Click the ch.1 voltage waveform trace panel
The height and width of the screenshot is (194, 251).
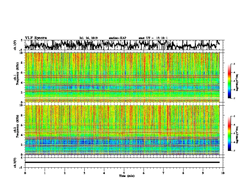click(x=124, y=45)
